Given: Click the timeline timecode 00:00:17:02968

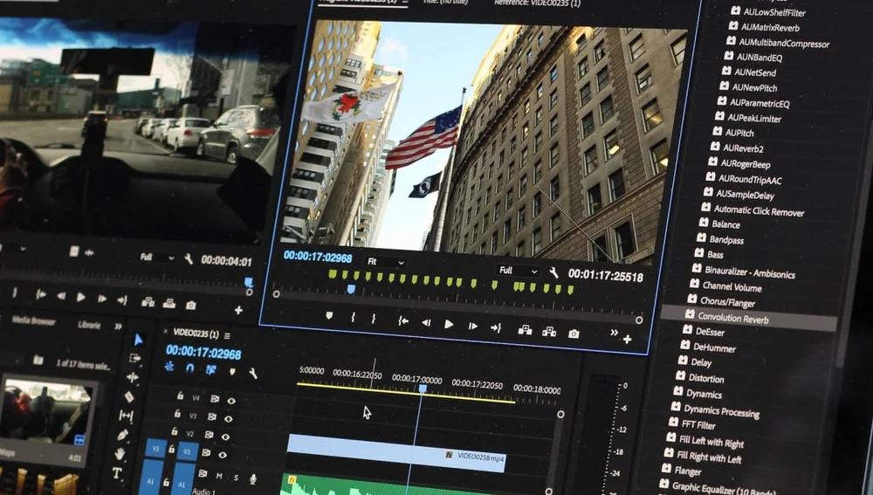Looking at the screenshot, I should 203,352.
